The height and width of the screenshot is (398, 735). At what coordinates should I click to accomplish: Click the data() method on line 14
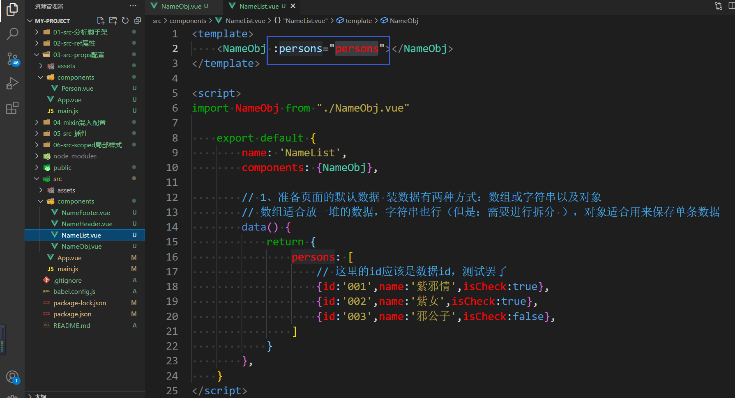point(260,227)
